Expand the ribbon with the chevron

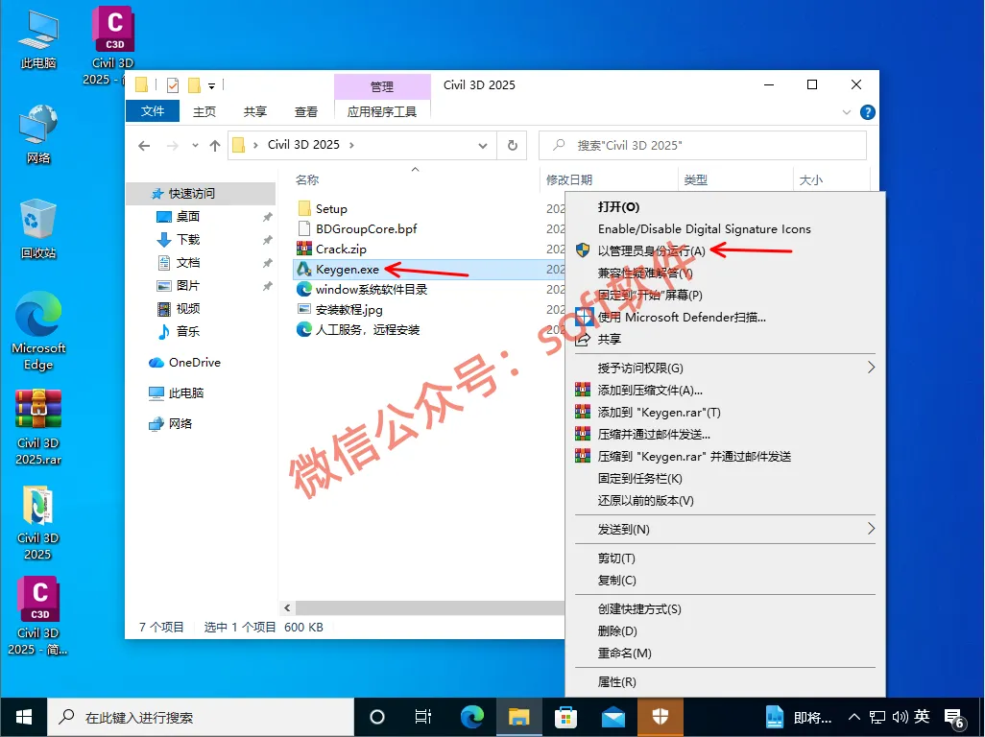[x=846, y=112]
